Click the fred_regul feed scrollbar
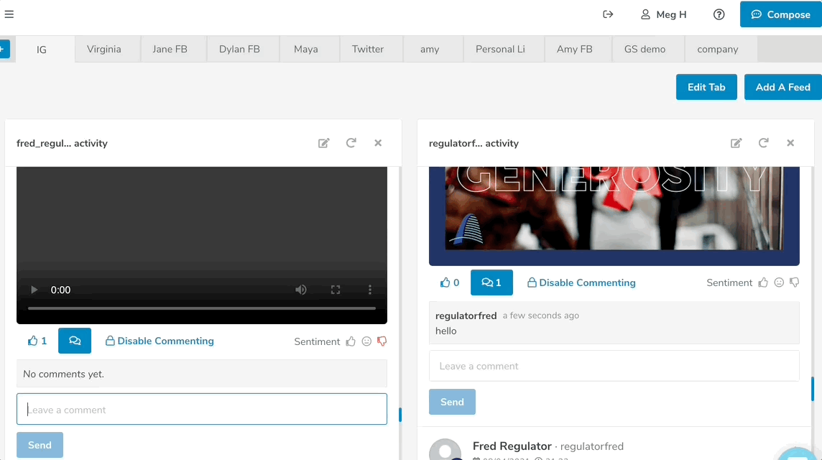This screenshot has width=822, height=460. point(400,415)
